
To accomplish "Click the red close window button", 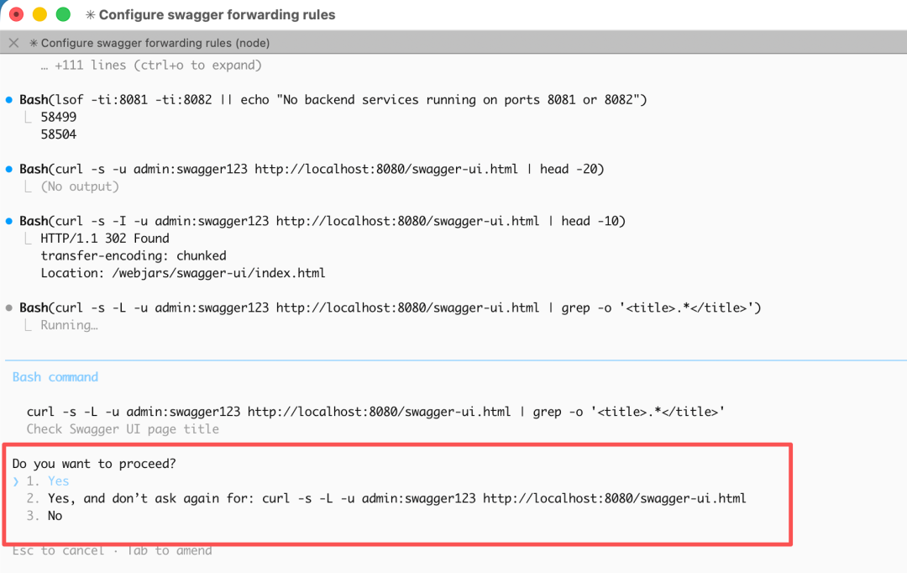I will [x=16, y=14].
